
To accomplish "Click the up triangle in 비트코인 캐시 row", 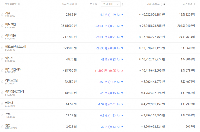I will click(122, 71).
